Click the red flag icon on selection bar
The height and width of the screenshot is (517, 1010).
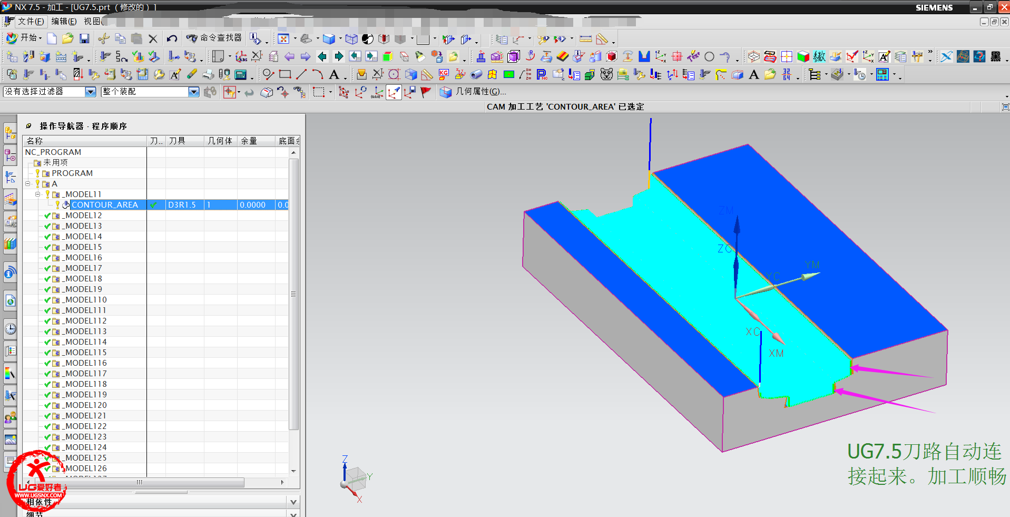(x=426, y=92)
